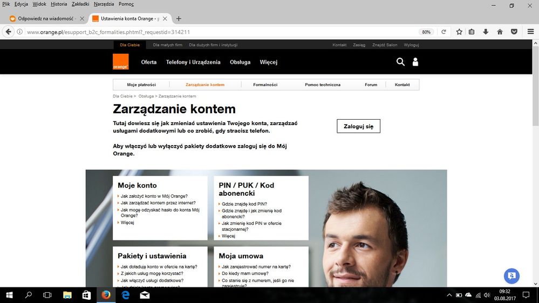Viewport: 539px width, 303px height.
Task: Go to the Forum section tab
Action: click(x=371, y=85)
